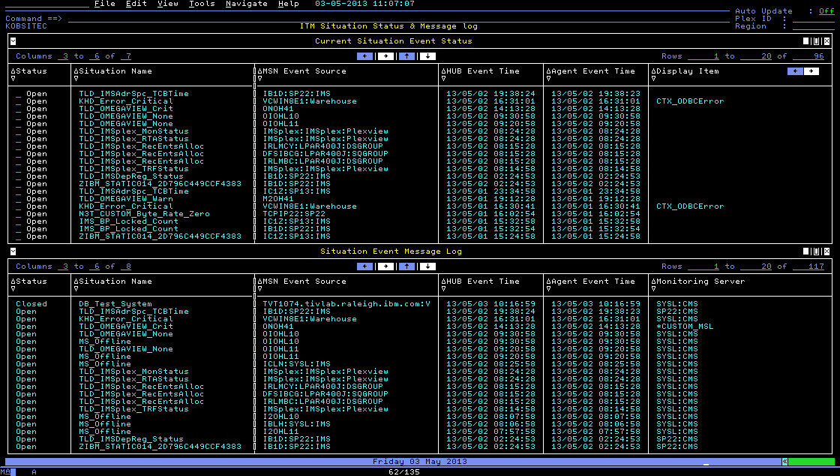Open the Edit menu
840x476 pixels.
pyautogui.click(x=136, y=4)
